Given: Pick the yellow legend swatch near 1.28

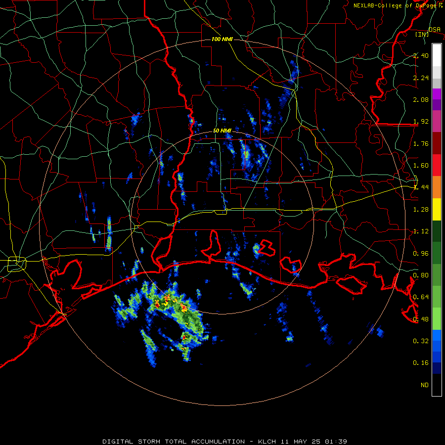Looking at the screenshot, I should coord(437,210).
